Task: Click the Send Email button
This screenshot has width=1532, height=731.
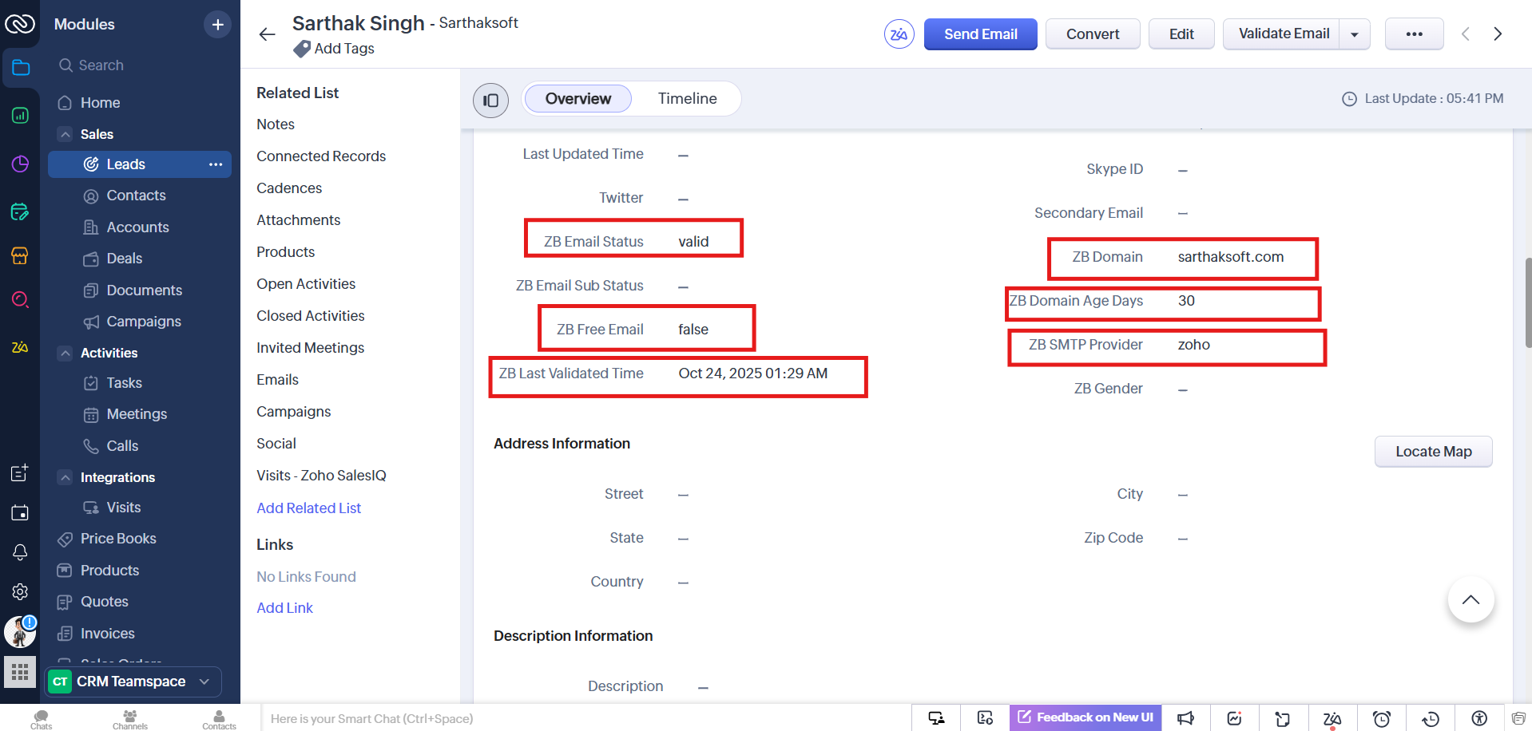Action: [980, 34]
